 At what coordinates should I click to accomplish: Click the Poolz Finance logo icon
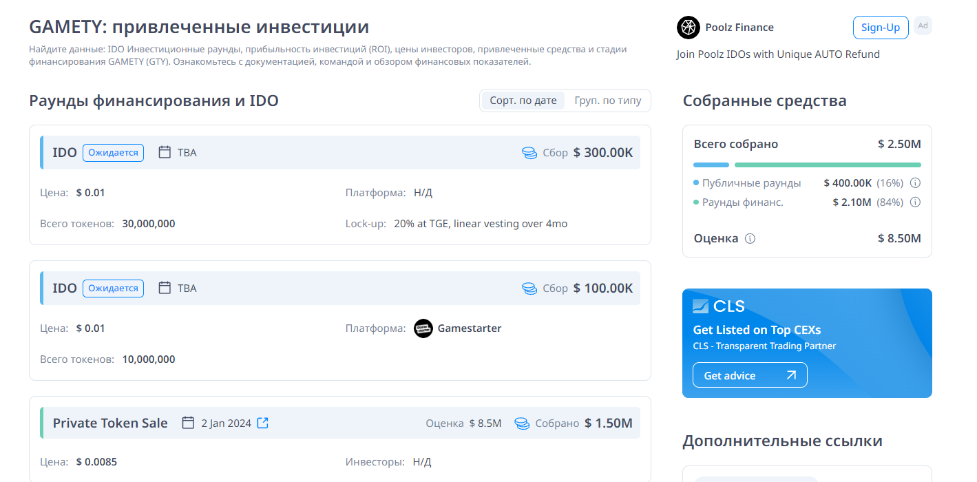688,28
